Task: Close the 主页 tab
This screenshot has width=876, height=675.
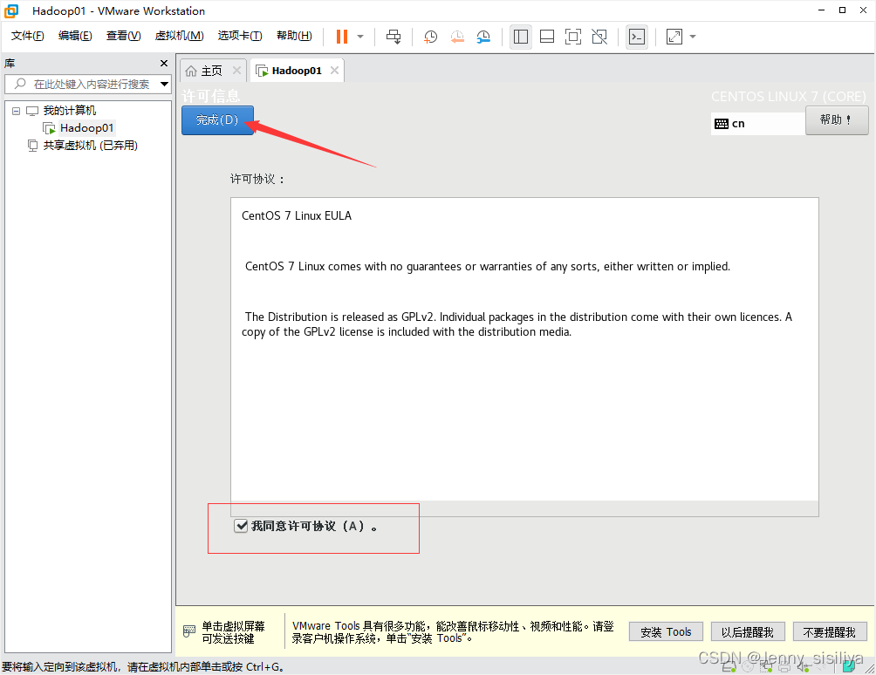Action: (236, 71)
